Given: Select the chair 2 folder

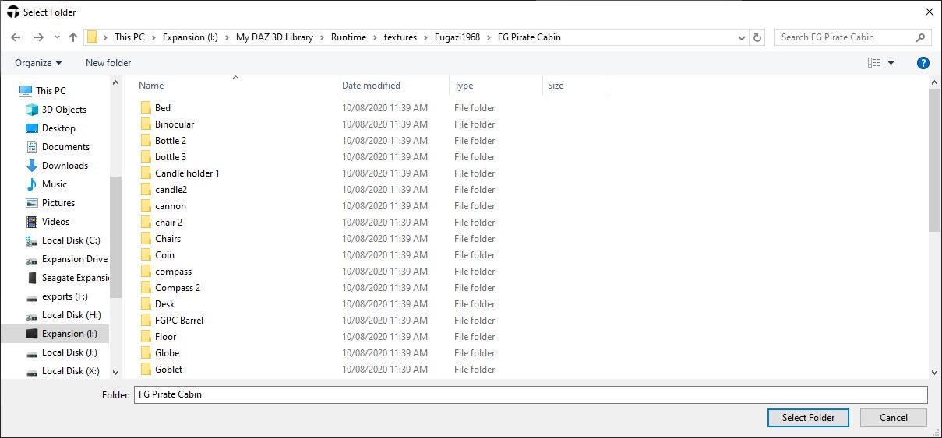Looking at the screenshot, I should coord(168,223).
